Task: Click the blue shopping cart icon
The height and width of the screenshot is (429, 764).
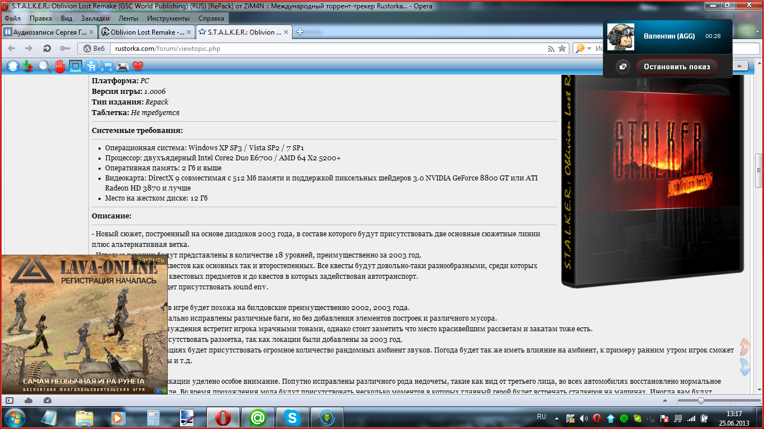Action: pyautogui.click(x=106, y=66)
